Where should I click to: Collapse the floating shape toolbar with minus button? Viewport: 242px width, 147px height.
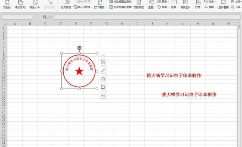103,56
